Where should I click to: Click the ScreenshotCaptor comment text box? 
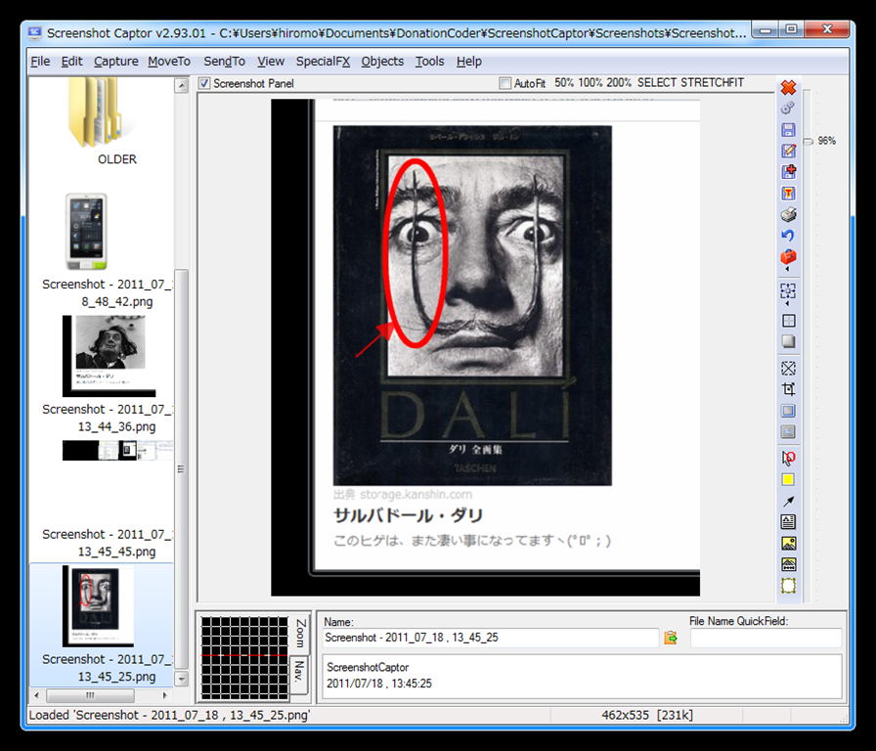pos(582,676)
